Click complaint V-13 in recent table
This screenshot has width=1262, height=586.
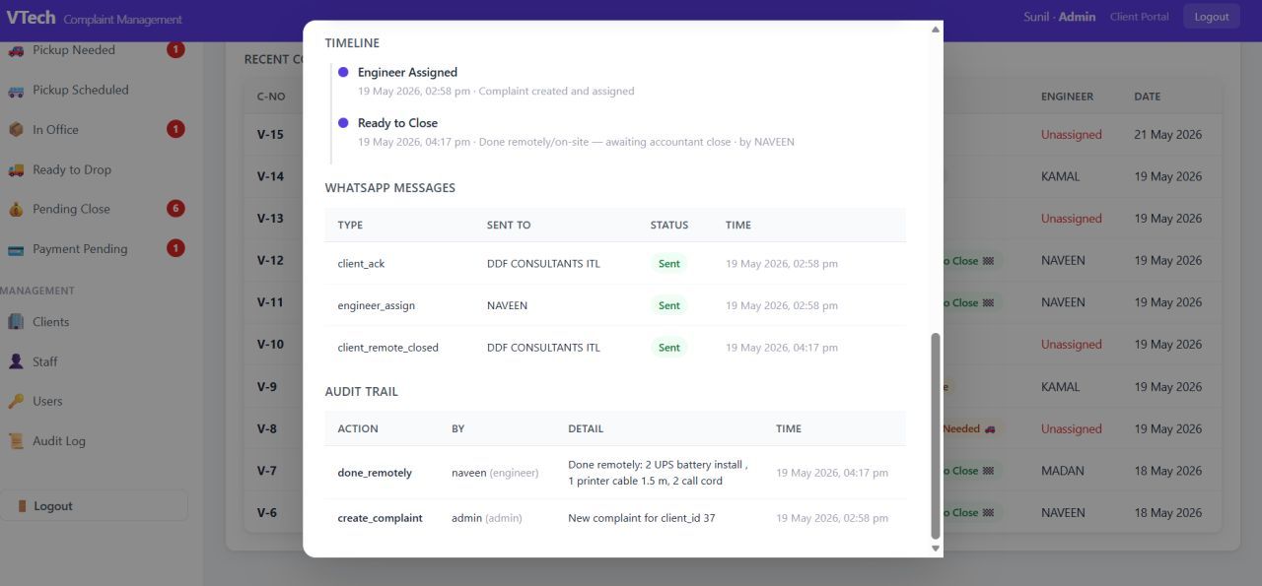tap(270, 219)
